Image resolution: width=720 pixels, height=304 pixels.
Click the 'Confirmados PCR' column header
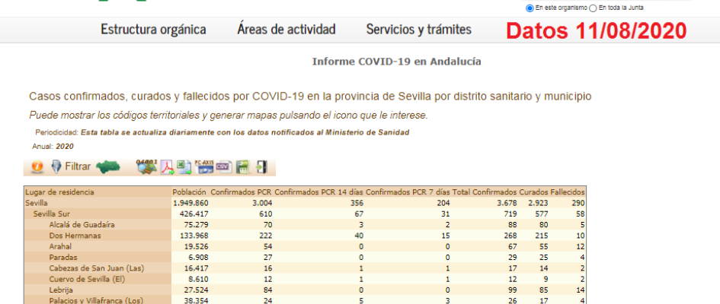click(242, 192)
